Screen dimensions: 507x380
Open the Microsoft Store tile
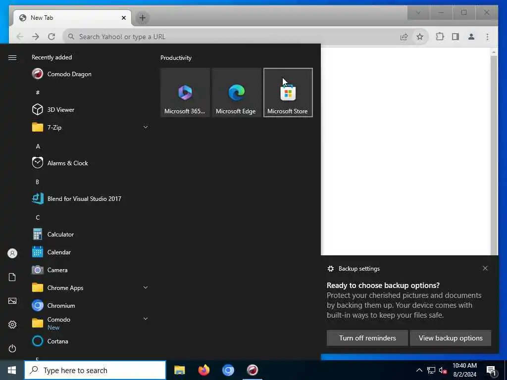click(x=288, y=93)
